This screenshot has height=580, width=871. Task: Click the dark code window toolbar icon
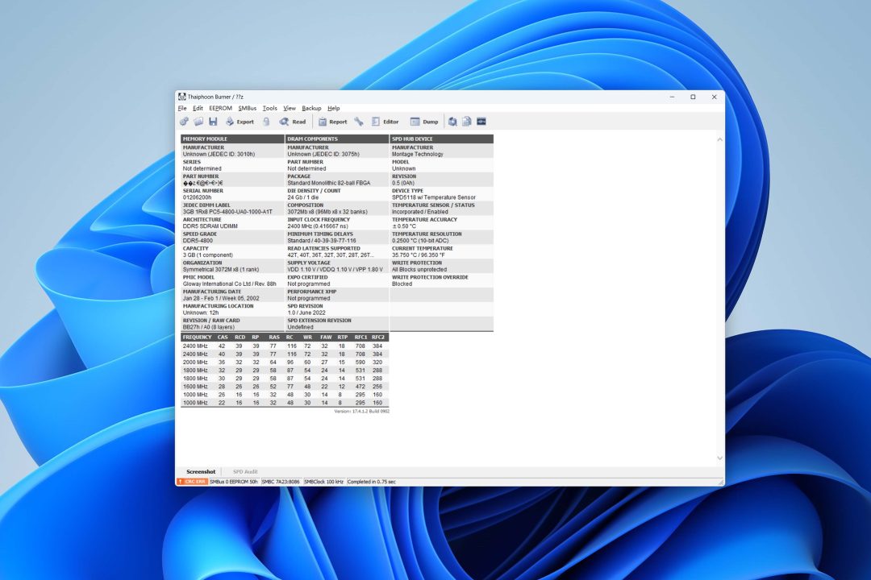click(481, 122)
